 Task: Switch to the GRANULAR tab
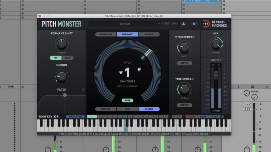[106, 34]
